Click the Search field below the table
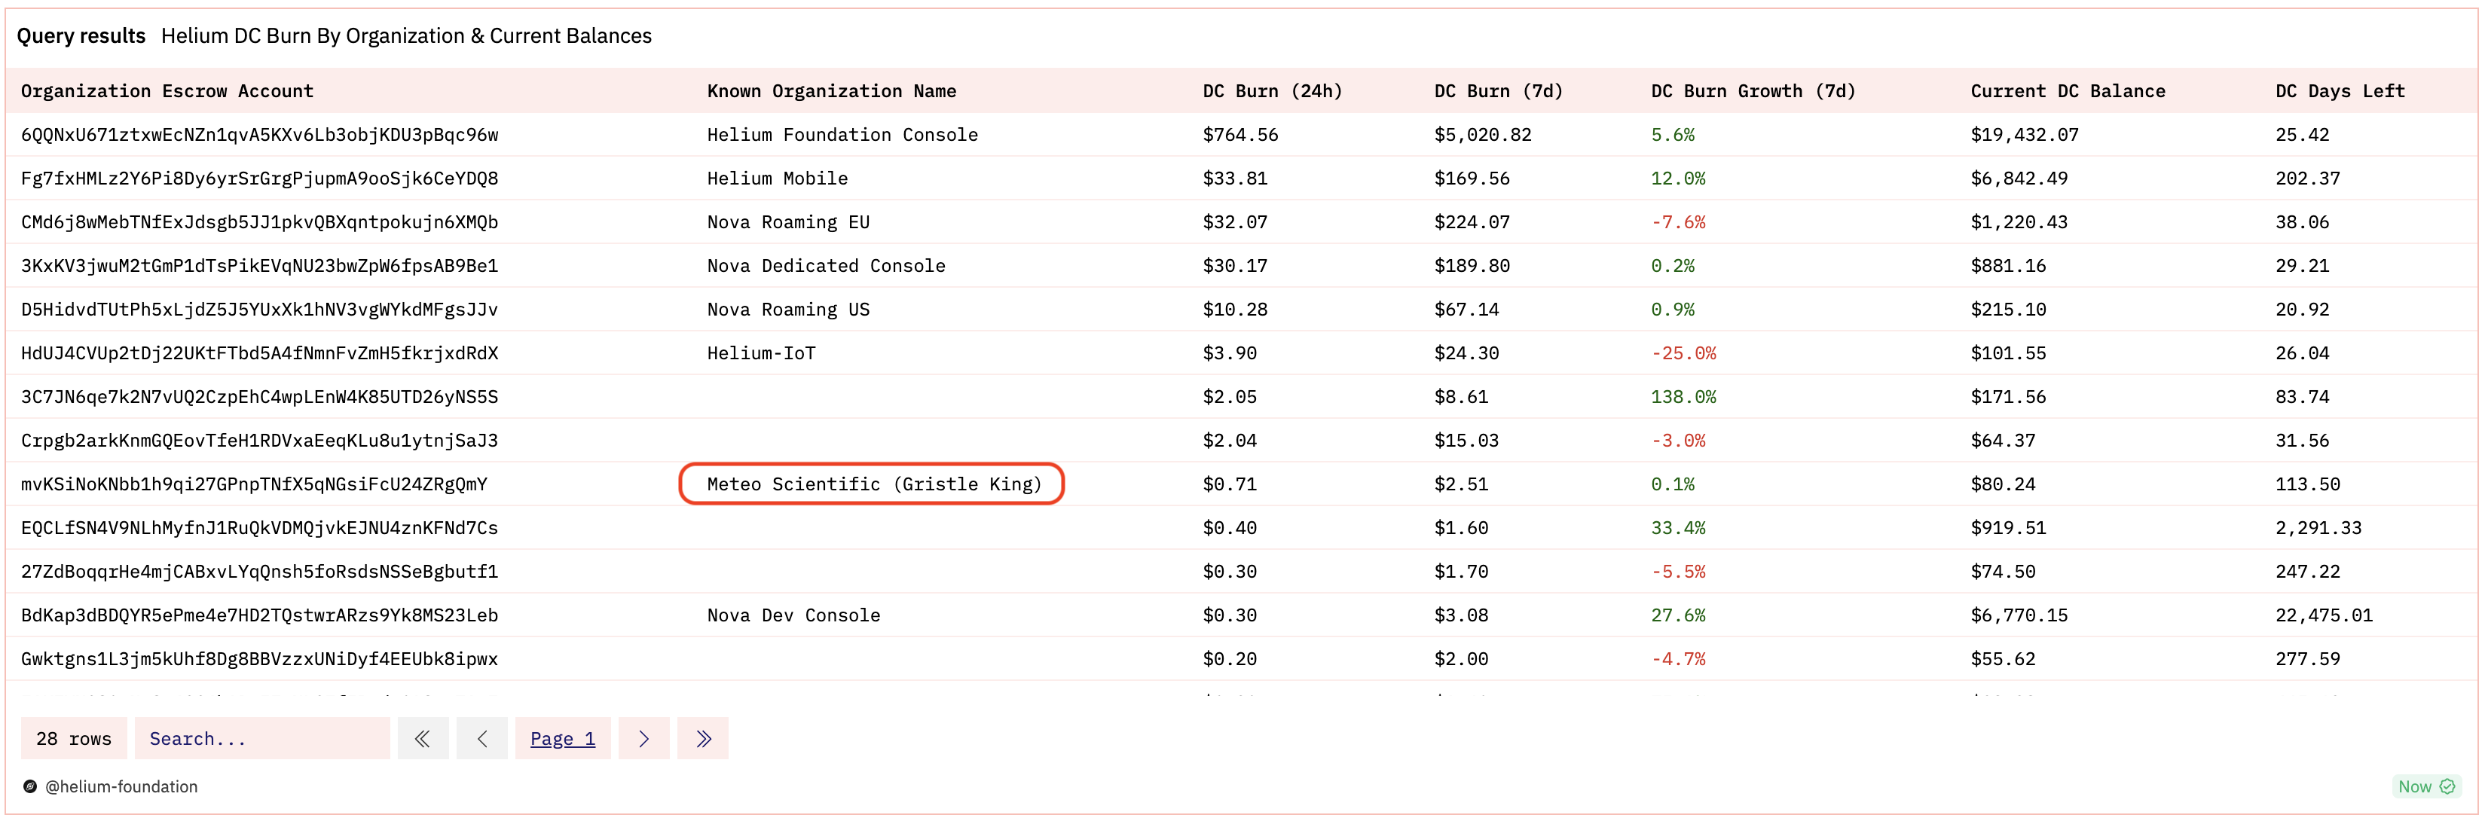 (x=261, y=739)
